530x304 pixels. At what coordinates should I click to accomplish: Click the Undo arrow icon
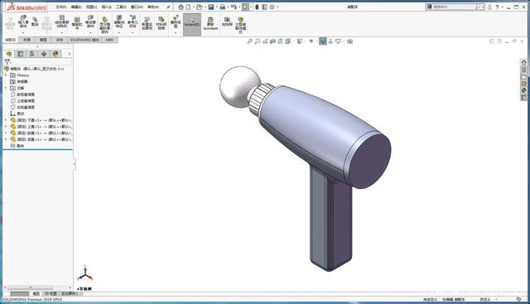coord(234,7)
